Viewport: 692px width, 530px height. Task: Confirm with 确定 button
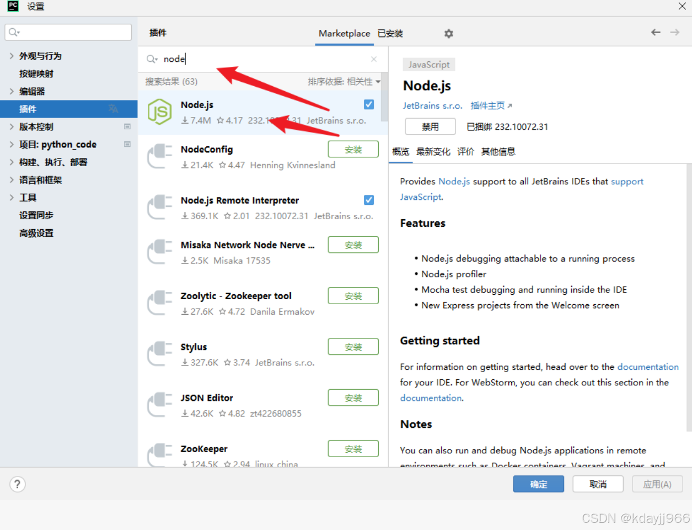[x=539, y=484]
